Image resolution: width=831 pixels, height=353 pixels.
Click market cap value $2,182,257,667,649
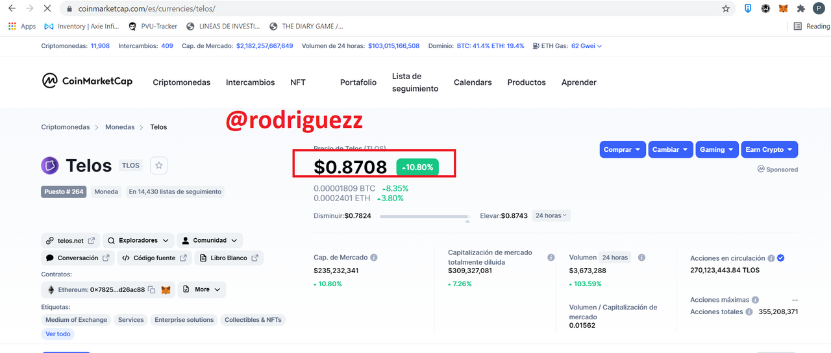point(265,46)
